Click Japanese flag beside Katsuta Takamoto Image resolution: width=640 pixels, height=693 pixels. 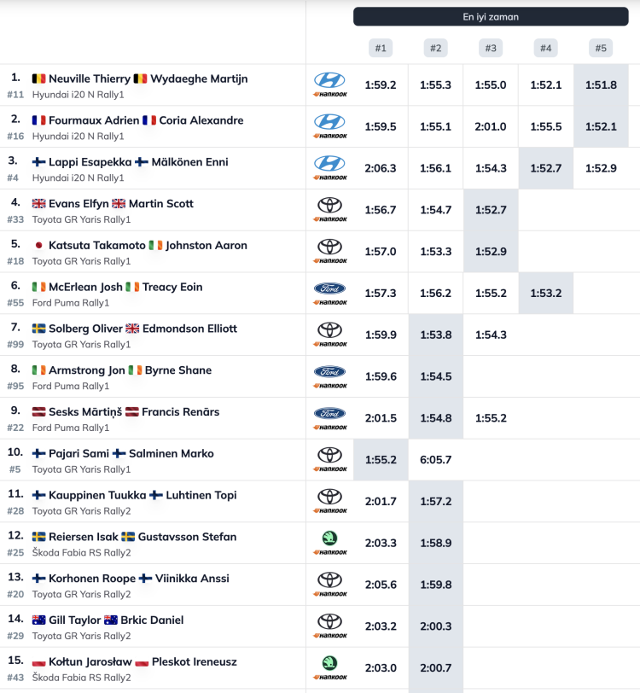click(x=38, y=245)
